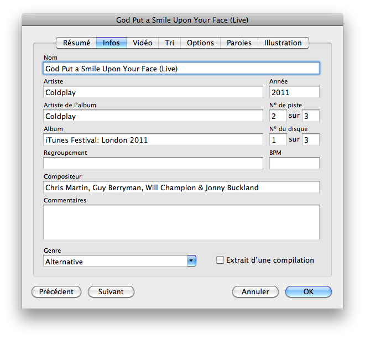The image size is (365, 339).
Task: Focus the empty BPM field
Action: tap(294, 163)
